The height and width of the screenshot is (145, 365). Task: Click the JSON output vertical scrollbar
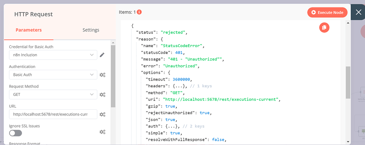[x=348, y=82]
